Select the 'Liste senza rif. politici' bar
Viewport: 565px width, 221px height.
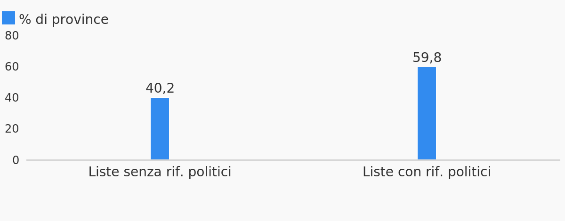pyautogui.click(x=160, y=129)
